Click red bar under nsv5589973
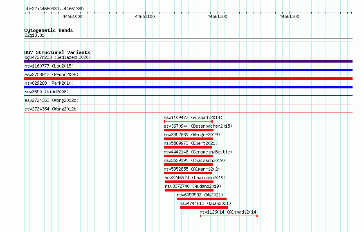This screenshot has width=364, height=232. (188, 147)
